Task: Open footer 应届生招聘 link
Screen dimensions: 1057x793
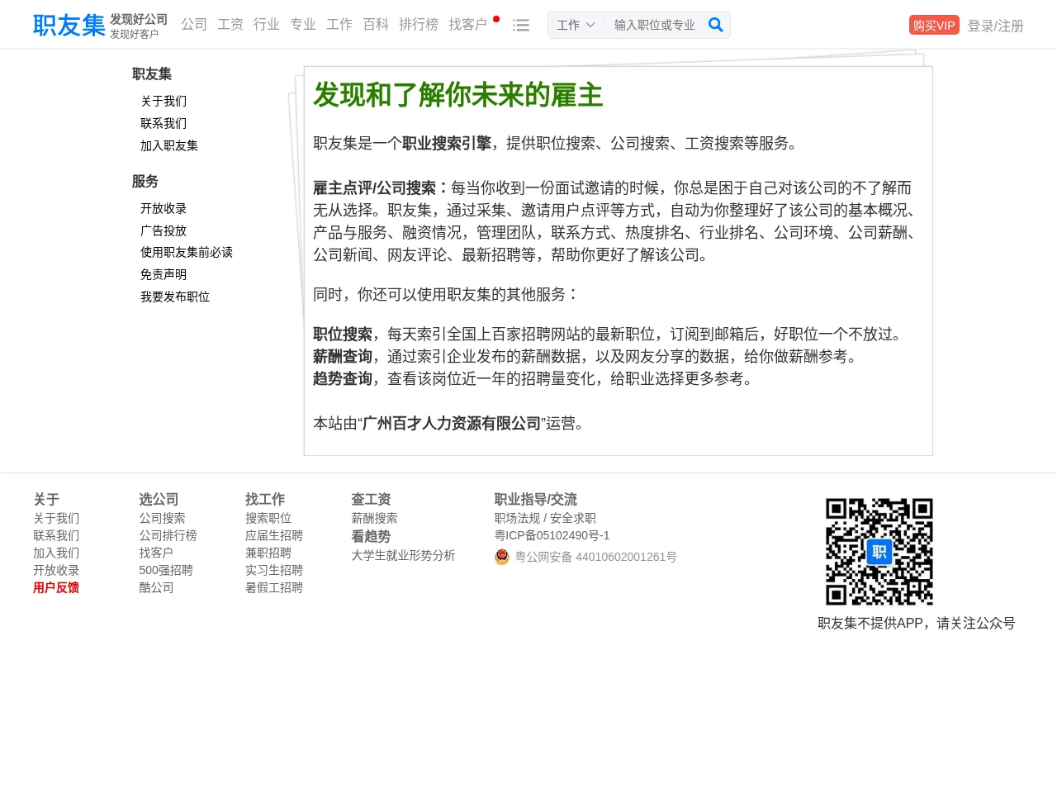Action: (274, 535)
